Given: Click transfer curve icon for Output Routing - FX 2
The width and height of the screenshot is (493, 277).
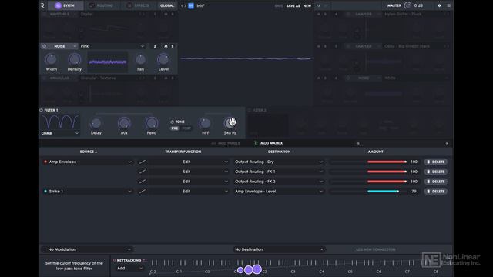Looking at the screenshot, I should click(143, 182).
